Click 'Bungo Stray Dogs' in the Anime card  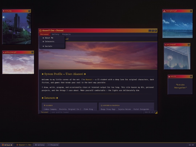tap(108, 109)
